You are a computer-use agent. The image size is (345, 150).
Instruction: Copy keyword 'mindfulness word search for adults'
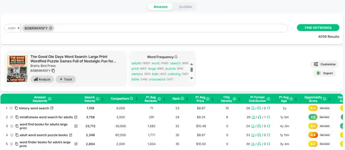point(17,117)
